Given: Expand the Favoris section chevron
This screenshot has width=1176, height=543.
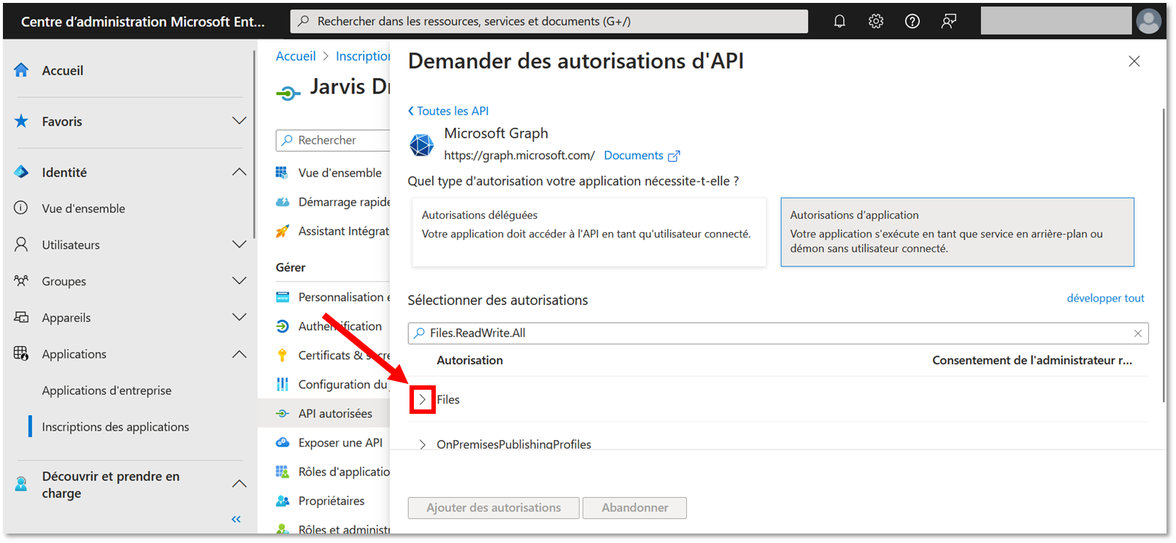Looking at the screenshot, I should coord(239,120).
